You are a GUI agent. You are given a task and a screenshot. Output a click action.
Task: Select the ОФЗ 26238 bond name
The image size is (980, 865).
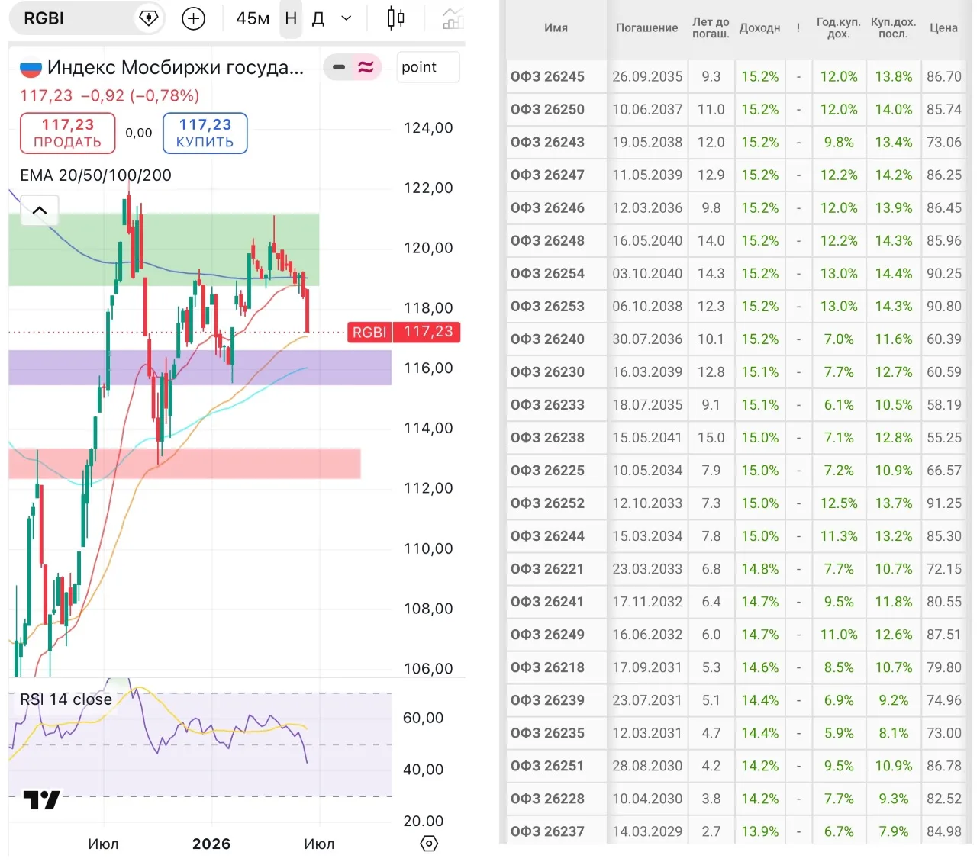[547, 438]
